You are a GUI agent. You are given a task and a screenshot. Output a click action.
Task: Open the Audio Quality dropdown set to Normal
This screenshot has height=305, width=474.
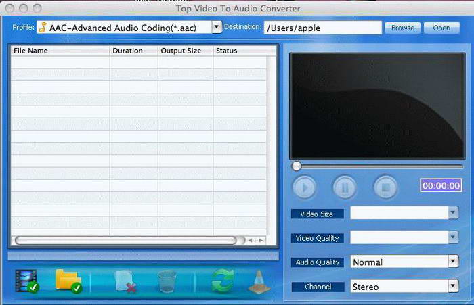453,262
